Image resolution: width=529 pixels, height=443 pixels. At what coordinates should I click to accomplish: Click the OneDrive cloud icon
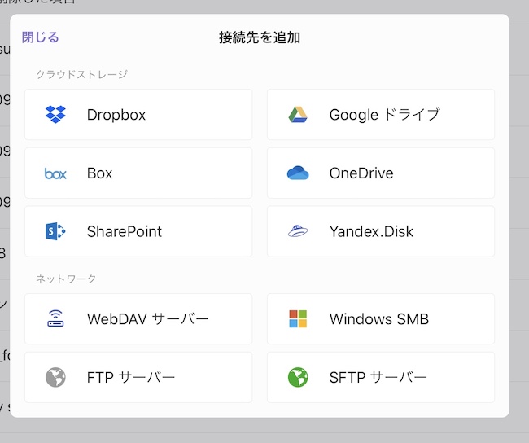click(298, 173)
